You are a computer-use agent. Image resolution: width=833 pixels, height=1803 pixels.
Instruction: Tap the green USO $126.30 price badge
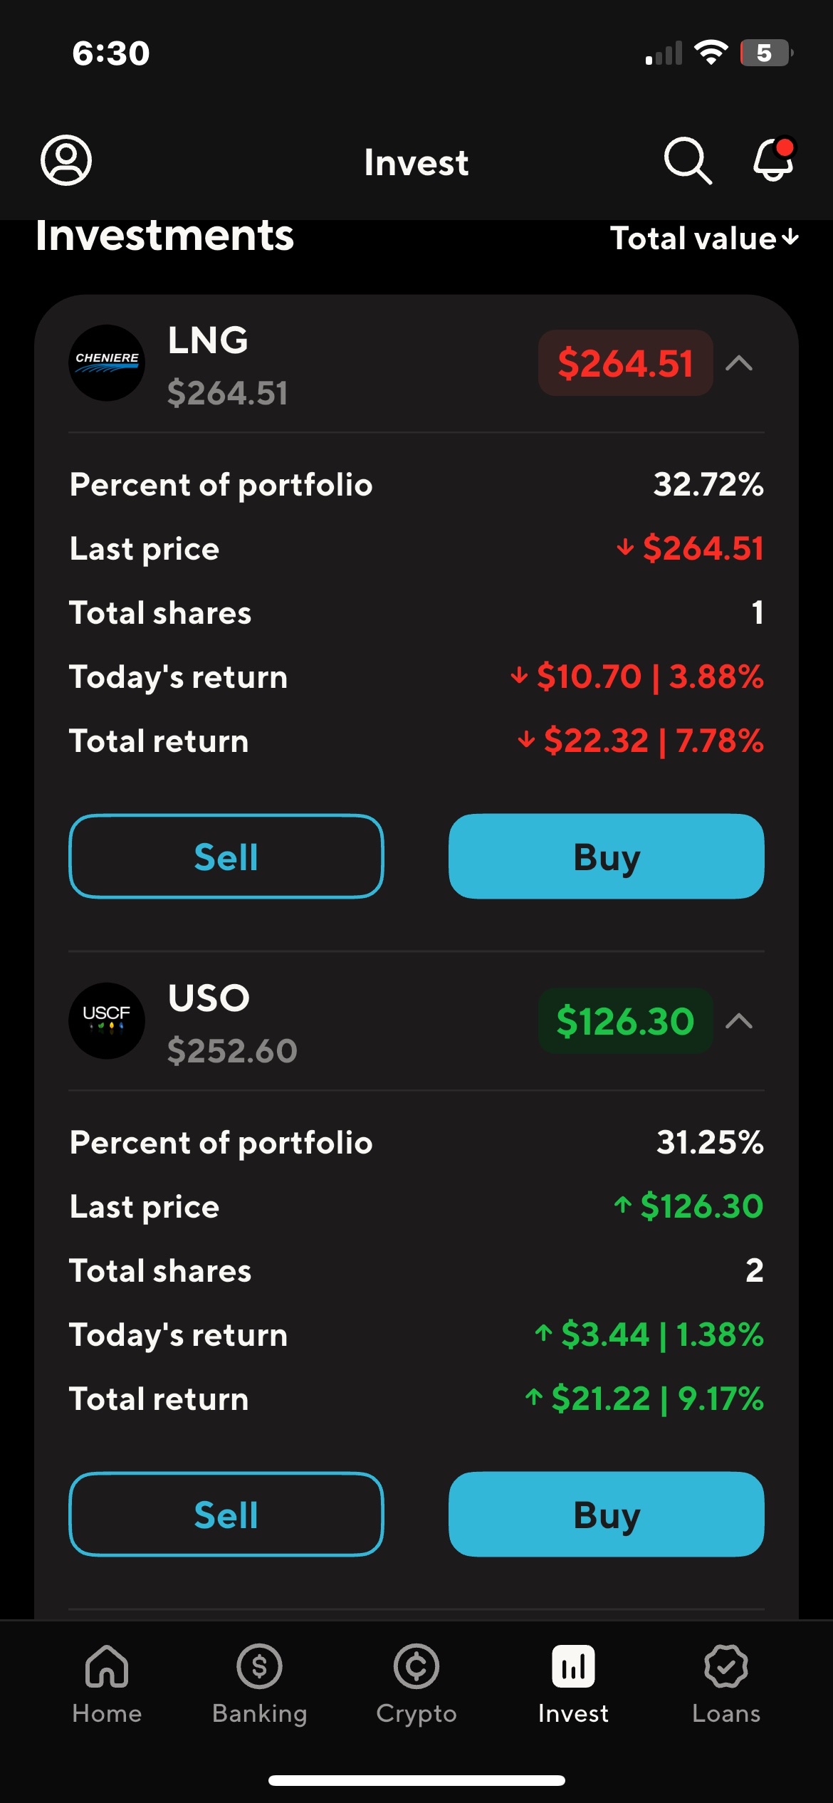coord(625,1021)
